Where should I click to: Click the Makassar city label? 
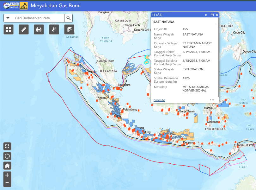point(213,122)
